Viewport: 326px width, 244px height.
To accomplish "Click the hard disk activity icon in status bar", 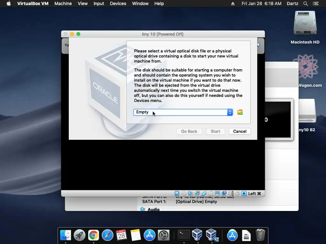I will coord(177,193).
